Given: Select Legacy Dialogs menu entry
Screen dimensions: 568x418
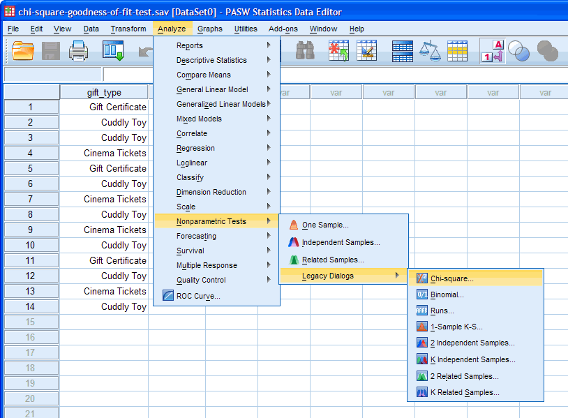Looking at the screenshot, I should [x=344, y=276].
